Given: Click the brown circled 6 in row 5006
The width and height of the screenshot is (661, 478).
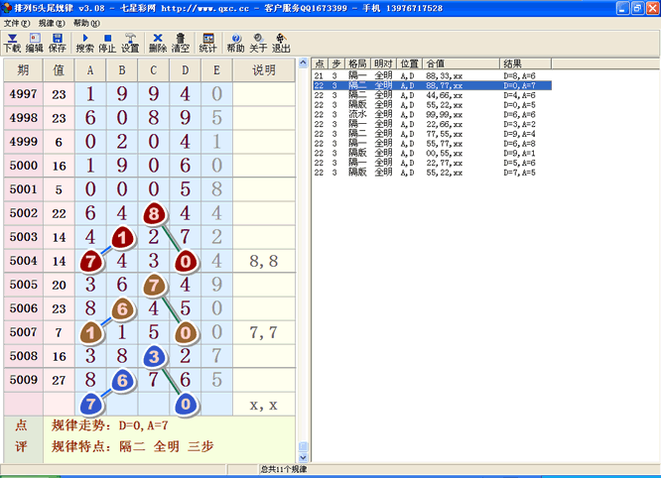Looking at the screenshot, I should point(122,309).
